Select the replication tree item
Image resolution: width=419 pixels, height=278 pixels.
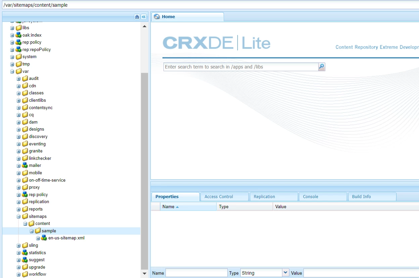point(39,201)
